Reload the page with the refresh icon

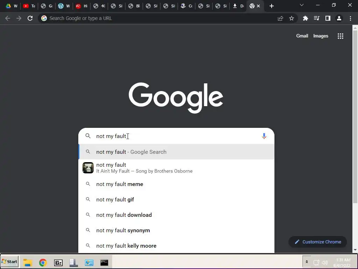[30, 18]
